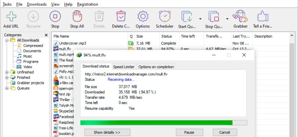Select Undercover.mp3 in the download list

pyautogui.click(x=73, y=43)
